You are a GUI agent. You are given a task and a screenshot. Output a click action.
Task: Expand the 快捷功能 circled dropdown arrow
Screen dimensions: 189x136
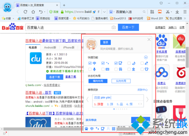[146, 57]
